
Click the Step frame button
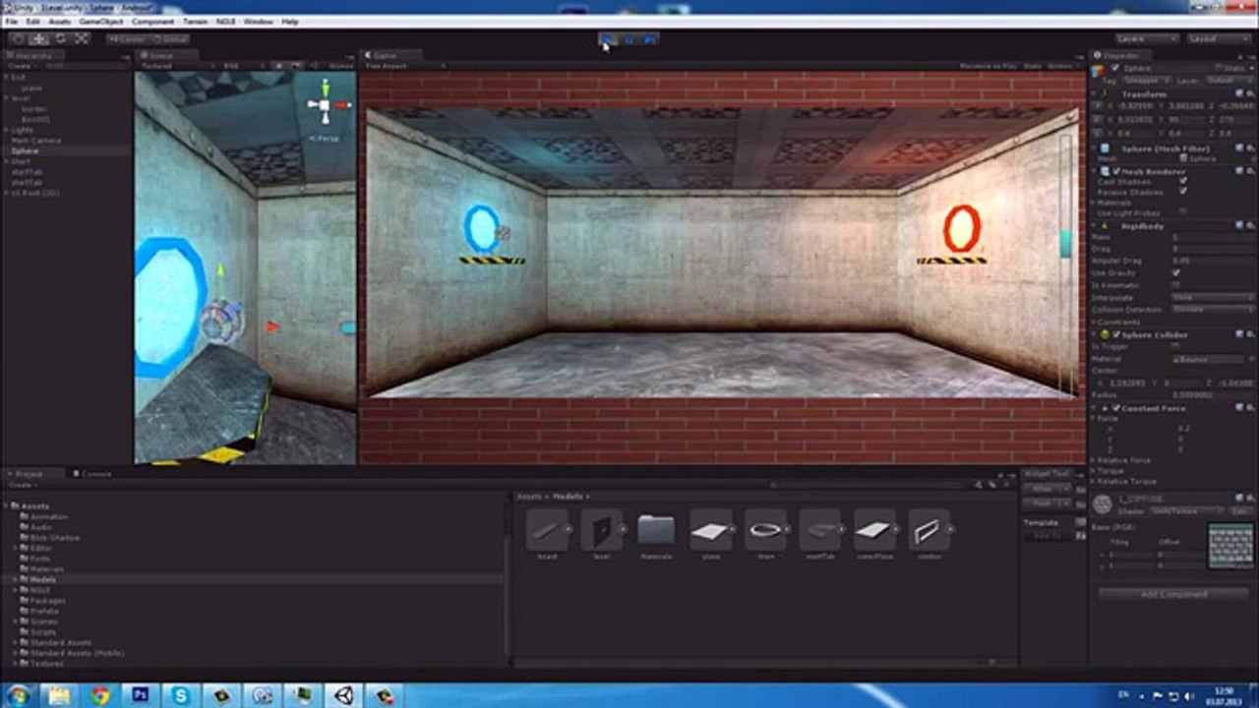(x=649, y=39)
